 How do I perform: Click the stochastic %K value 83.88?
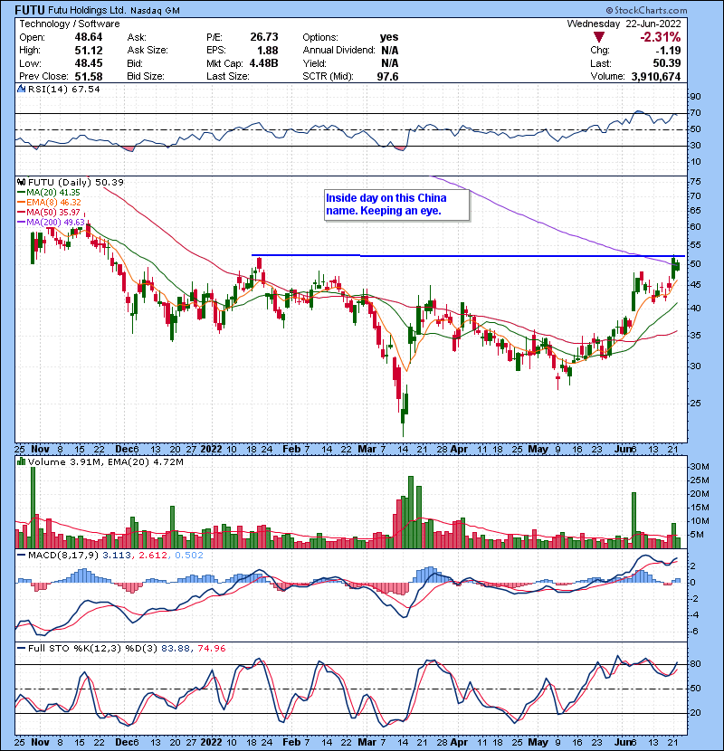coord(174,649)
